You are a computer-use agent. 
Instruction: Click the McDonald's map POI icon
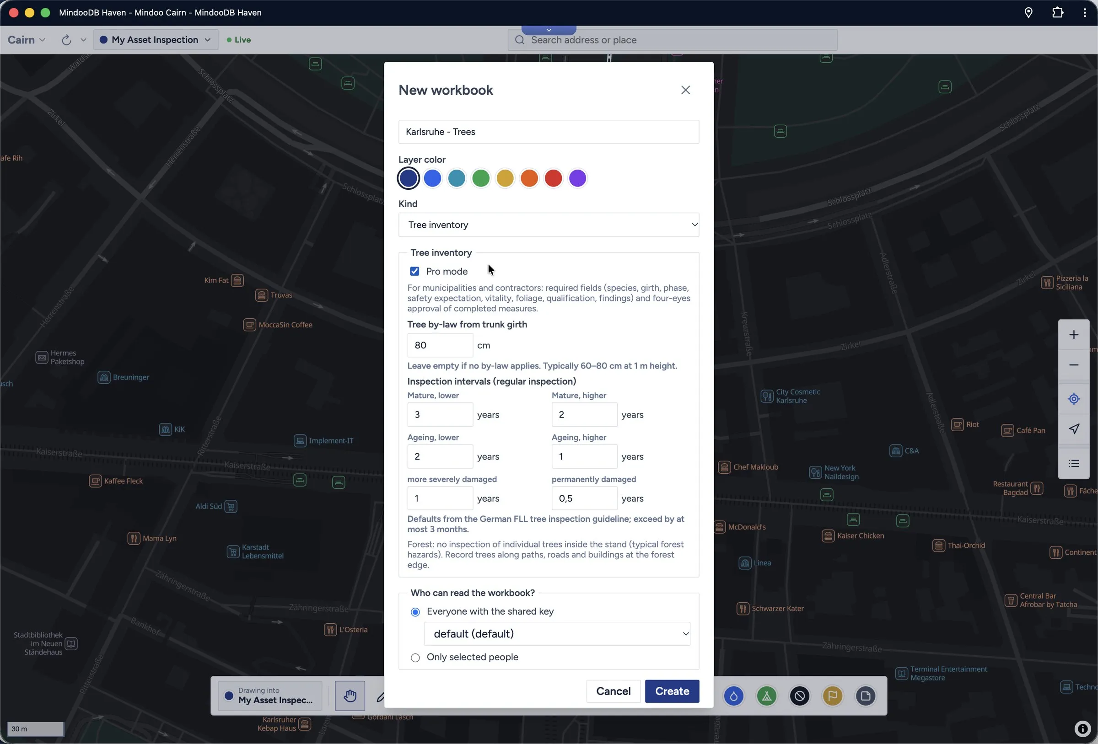pyautogui.click(x=720, y=527)
